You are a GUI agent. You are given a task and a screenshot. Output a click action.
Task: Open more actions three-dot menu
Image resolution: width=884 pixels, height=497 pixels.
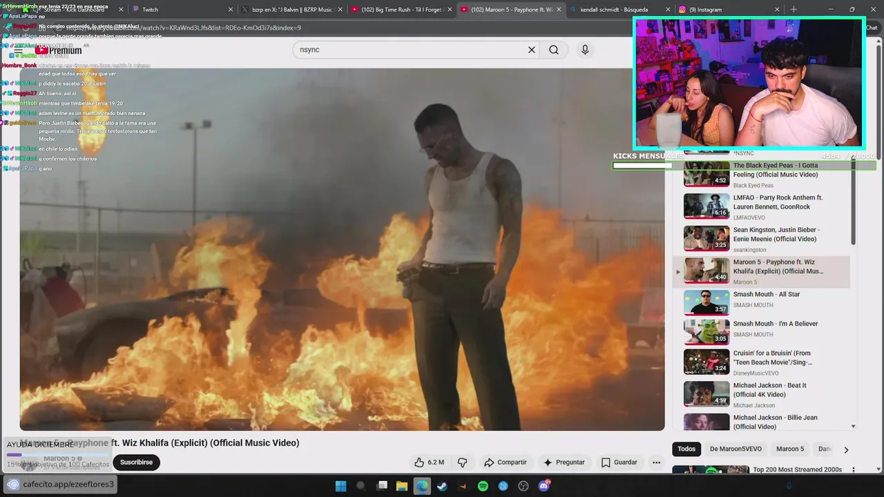[656, 462]
